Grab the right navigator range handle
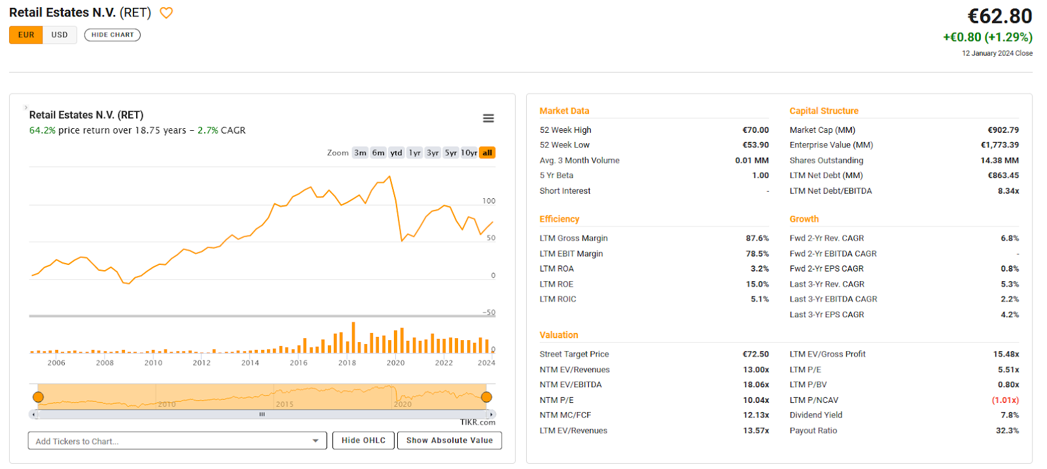1047x469 pixels. coord(486,397)
